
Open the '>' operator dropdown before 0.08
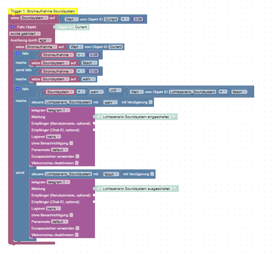pos(80,71)
